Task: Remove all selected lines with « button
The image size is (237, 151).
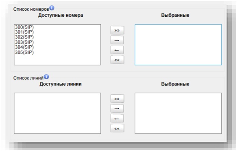Action: pyautogui.click(x=117, y=129)
